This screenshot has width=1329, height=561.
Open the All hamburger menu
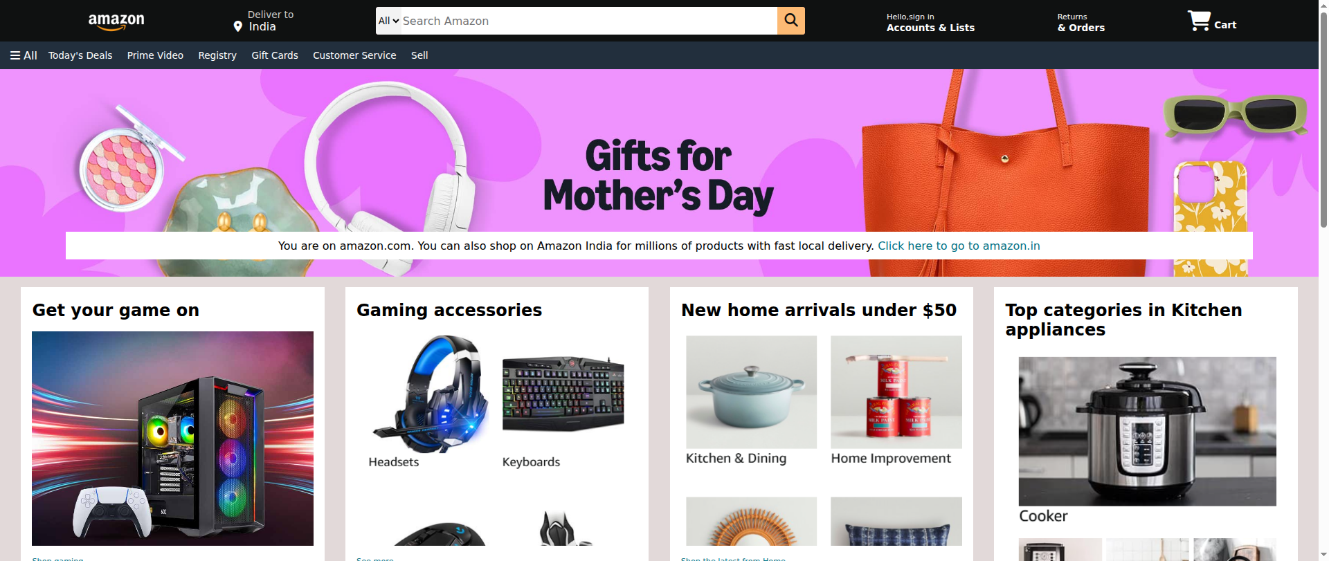[x=24, y=55]
